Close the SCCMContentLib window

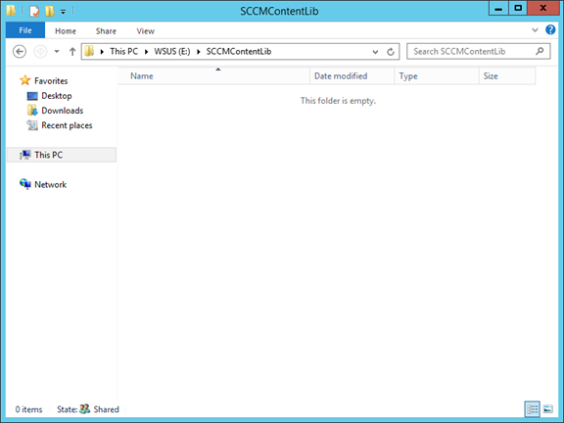(x=543, y=8)
